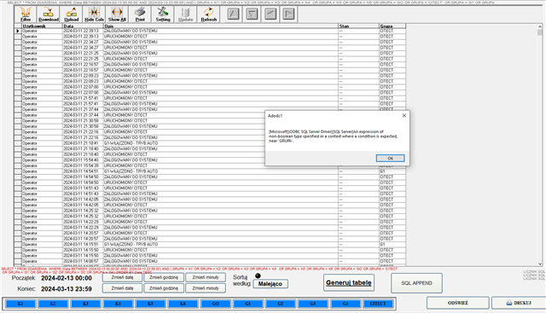Open the Setting toolbar icon

[163, 14]
